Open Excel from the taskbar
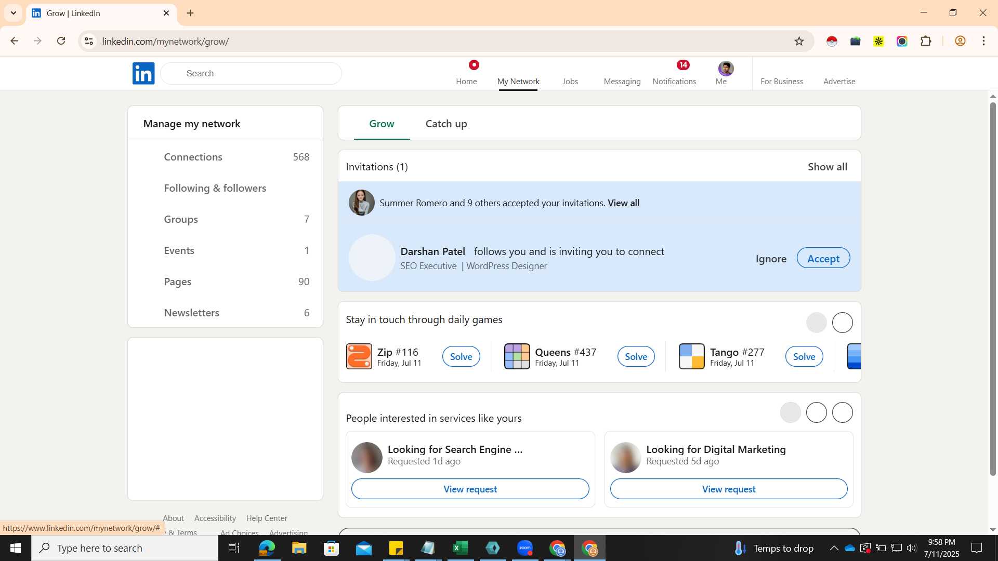Image resolution: width=998 pixels, height=561 pixels. [461, 548]
